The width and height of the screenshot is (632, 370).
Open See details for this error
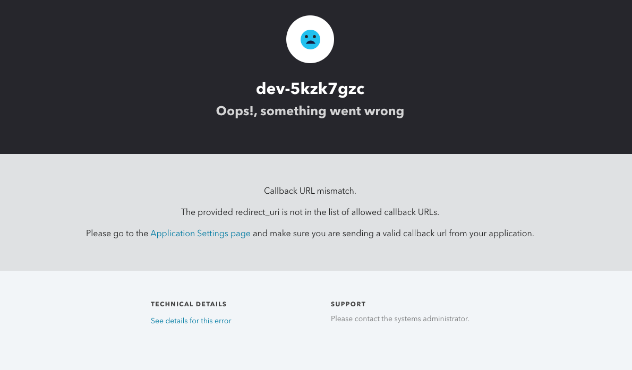point(191,321)
